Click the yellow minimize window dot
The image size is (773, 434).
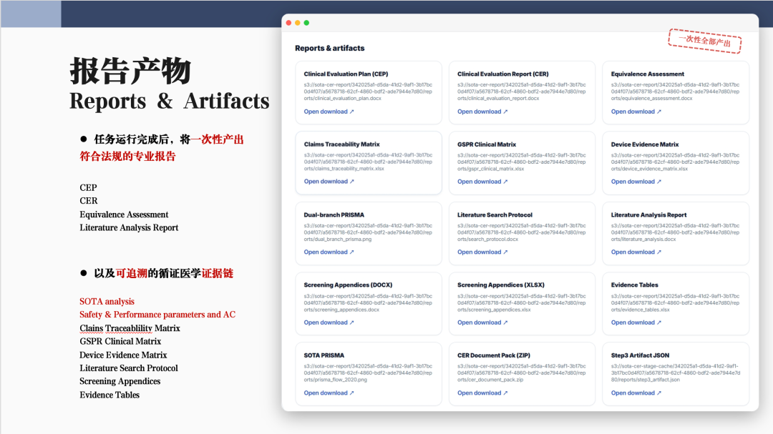click(298, 23)
